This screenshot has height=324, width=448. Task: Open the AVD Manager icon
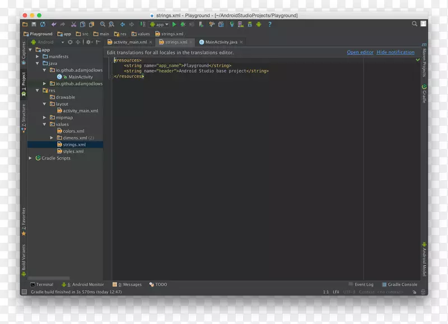240,25
